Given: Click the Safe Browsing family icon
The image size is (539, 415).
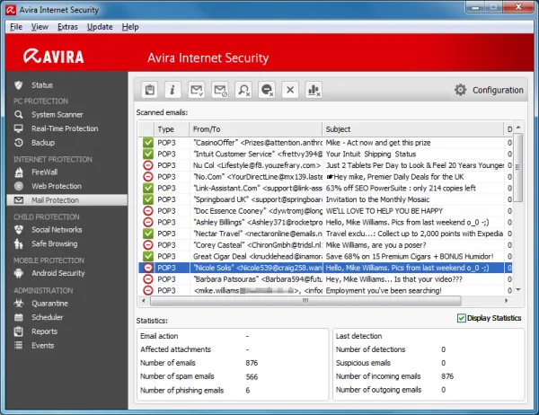Looking at the screenshot, I should (x=19, y=243).
